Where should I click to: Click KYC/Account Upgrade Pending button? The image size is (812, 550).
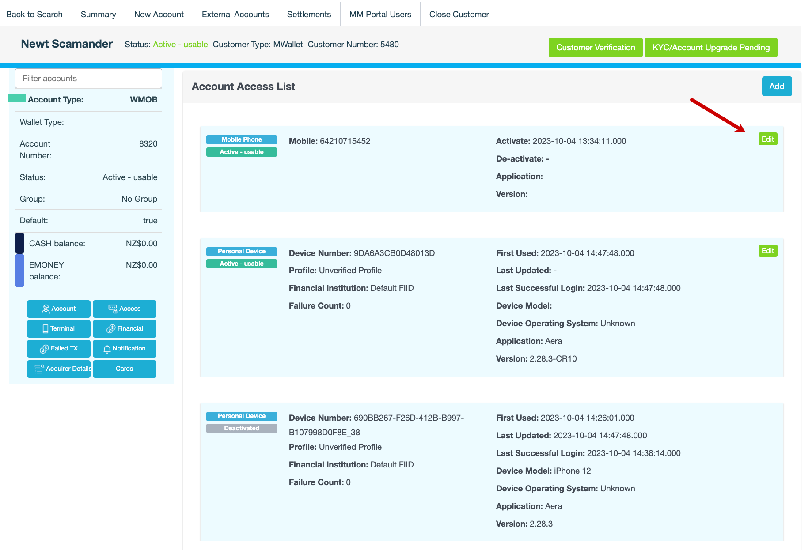point(710,47)
